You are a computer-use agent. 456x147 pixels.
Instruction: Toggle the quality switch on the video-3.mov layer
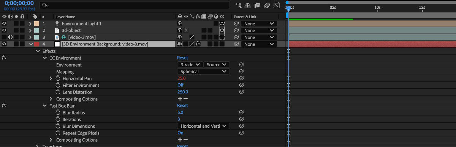[x=192, y=37]
